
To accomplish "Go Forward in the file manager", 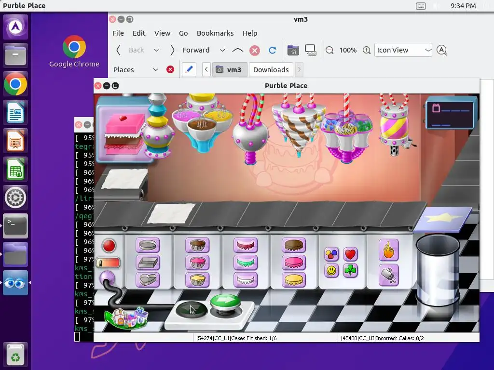I will 190,50.
